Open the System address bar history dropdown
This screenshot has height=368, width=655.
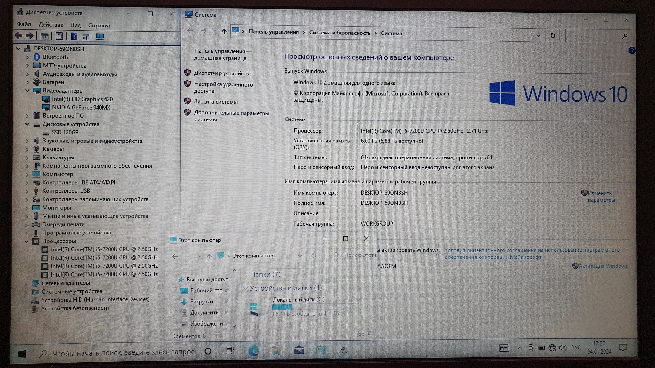pyautogui.click(x=538, y=36)
